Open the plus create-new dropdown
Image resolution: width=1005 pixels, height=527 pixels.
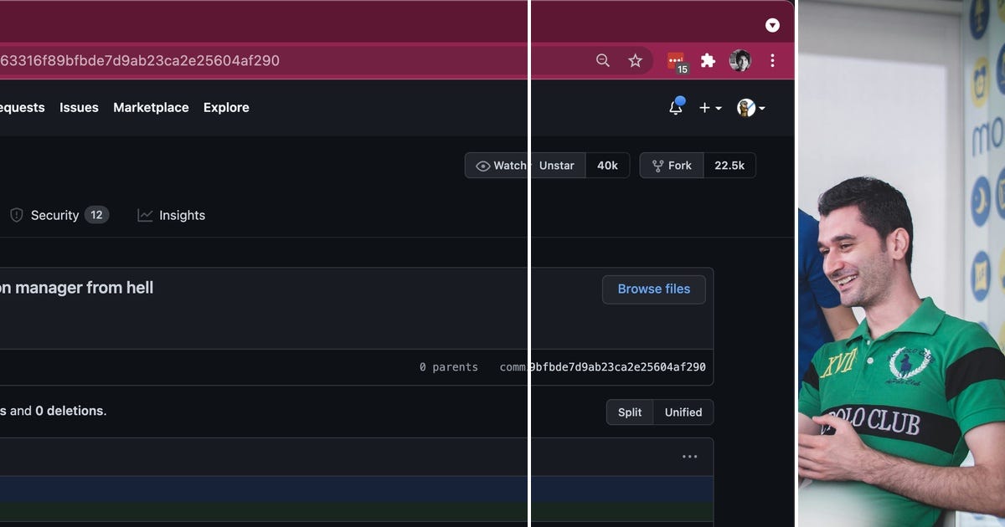click(x=709, y=107)
